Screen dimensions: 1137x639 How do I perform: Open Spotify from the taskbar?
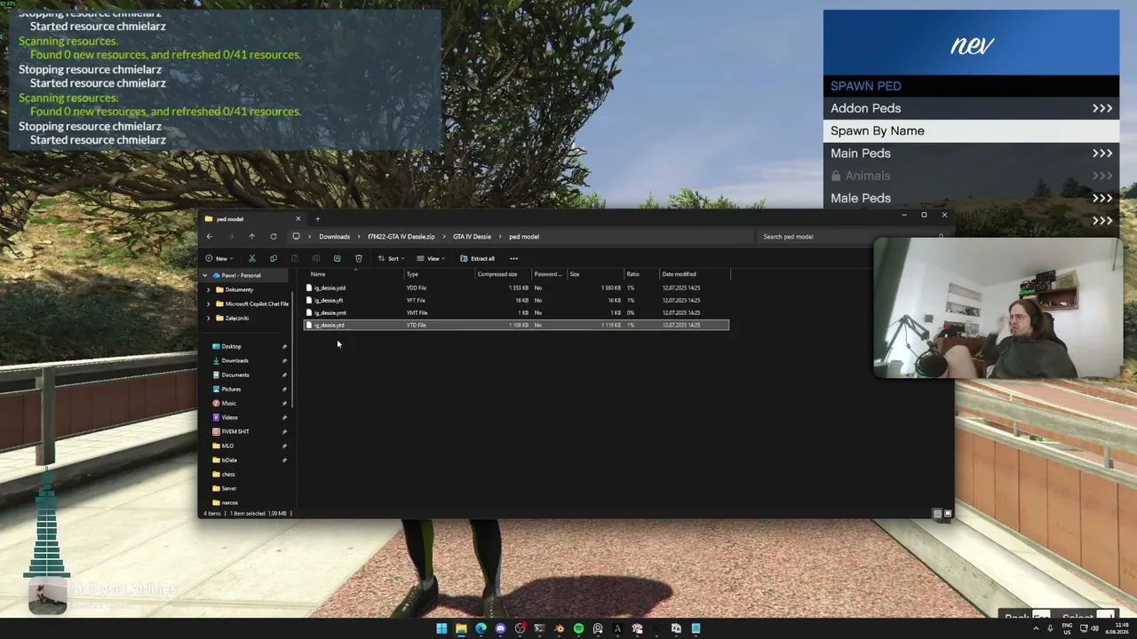pos(578,629)
